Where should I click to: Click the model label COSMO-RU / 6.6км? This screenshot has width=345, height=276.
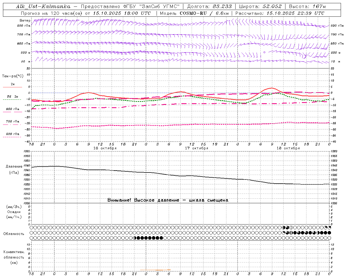coord(204,13)
